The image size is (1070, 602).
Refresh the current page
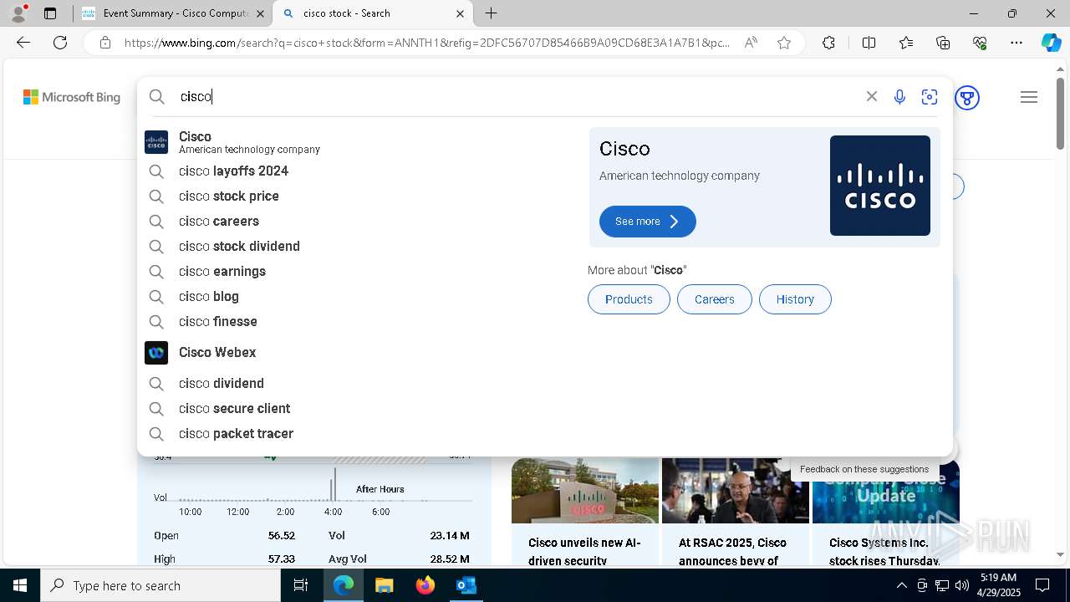(60, 43)
